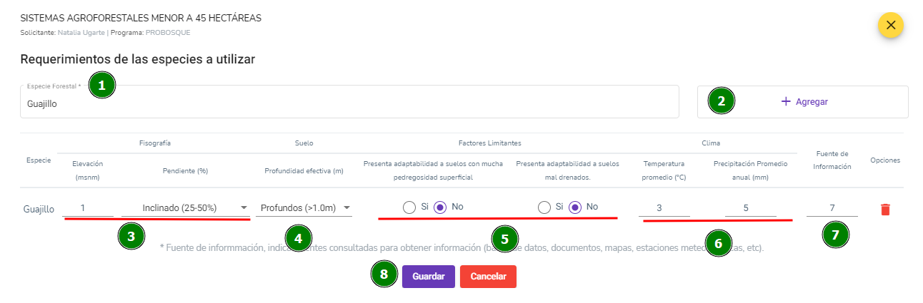Open the Pendiente Inclinado (25-50%) dropdown
The image size is (923, 303).
pos(186,207)
